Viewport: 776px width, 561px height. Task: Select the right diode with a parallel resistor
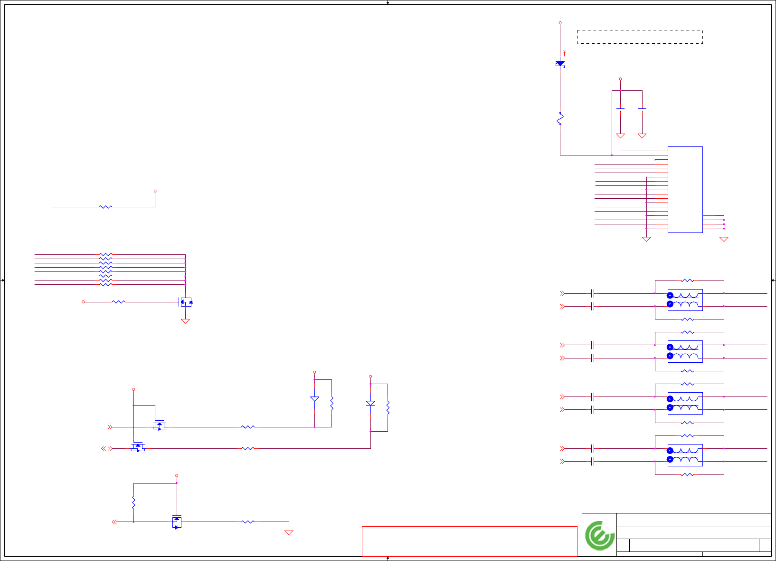[370, 403]
